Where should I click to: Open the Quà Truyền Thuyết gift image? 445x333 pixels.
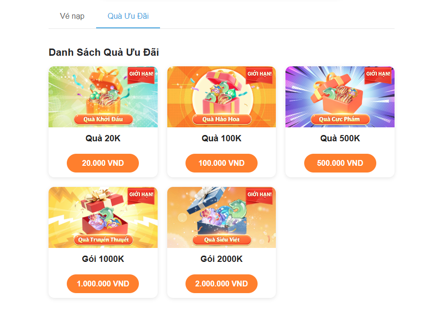click(103, 218)
